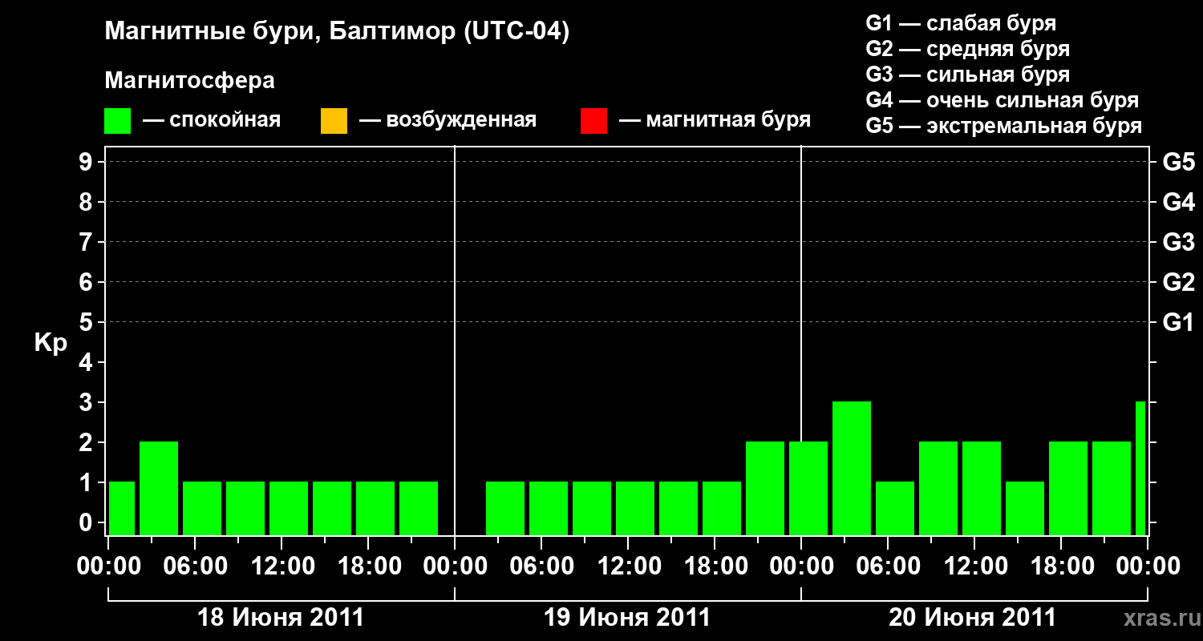Image resolution: width=1203 pixels, height=641 pixels.
Task: Click the right axis label G4
Action: (x=1178, y=202)
